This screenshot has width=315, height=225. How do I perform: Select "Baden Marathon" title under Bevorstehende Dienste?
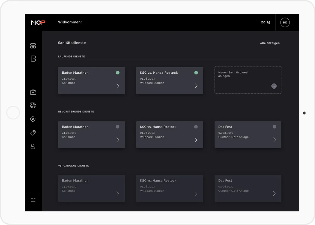coord(75,127)
